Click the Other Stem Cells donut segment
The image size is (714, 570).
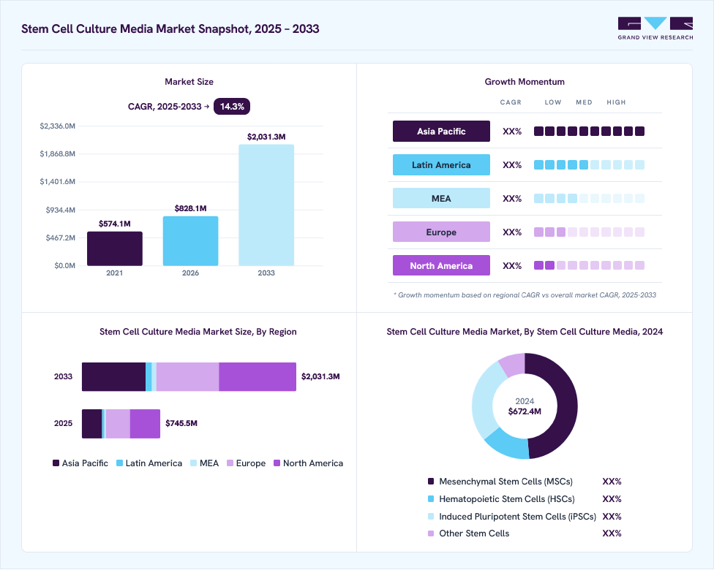[514, 365]
